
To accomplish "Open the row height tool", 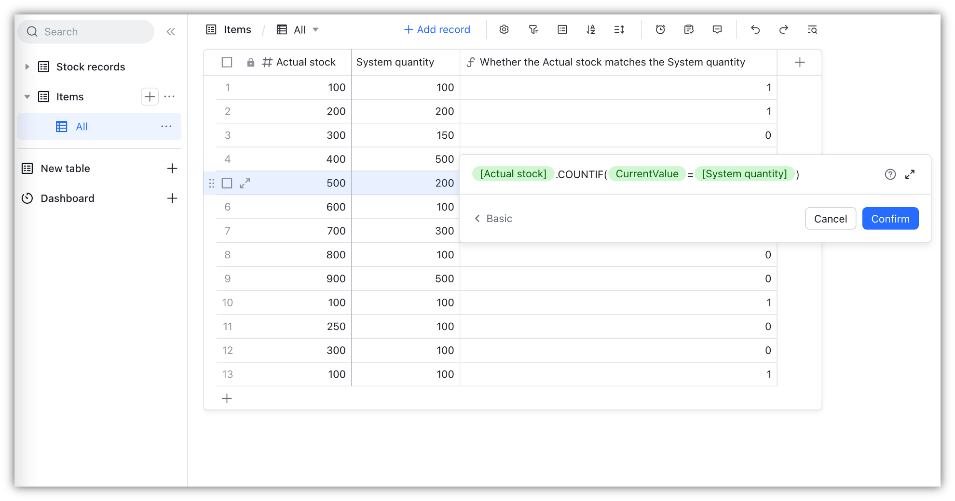I will (x=619, y=30).
